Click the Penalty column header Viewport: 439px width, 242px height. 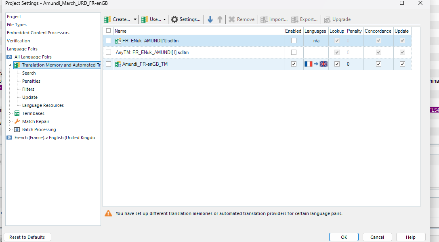(x=354, y=31)
